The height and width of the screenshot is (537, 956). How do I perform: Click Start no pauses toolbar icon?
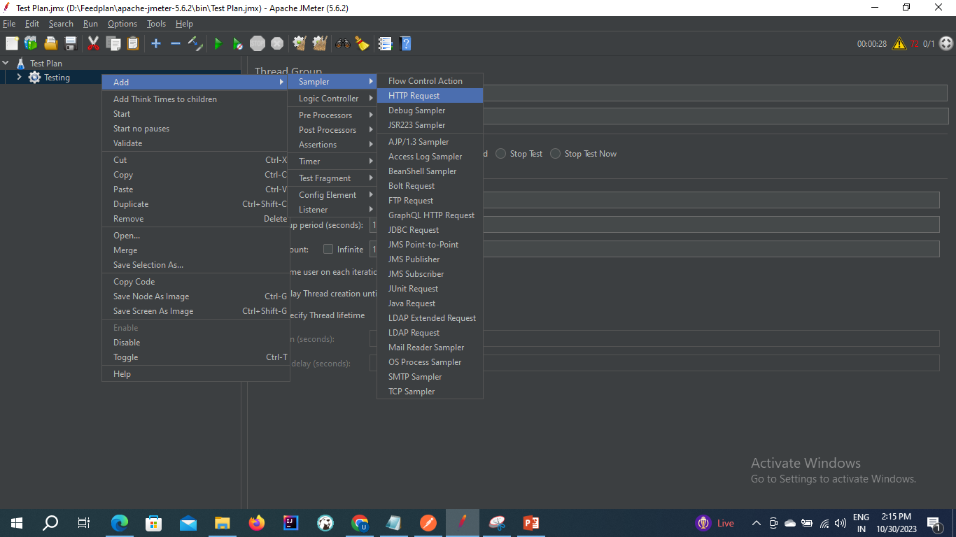point(238,43)
